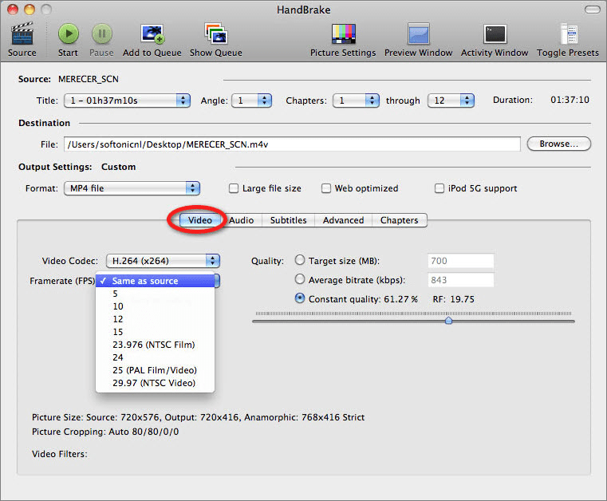
Task: Switch to the Subtitles tab
Action: tap(289, 220)
